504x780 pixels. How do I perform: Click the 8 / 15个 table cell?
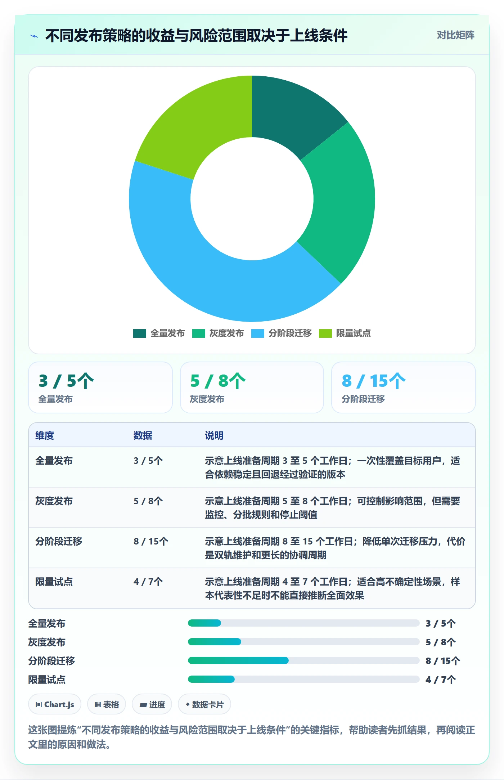click(x=151, y=541)
